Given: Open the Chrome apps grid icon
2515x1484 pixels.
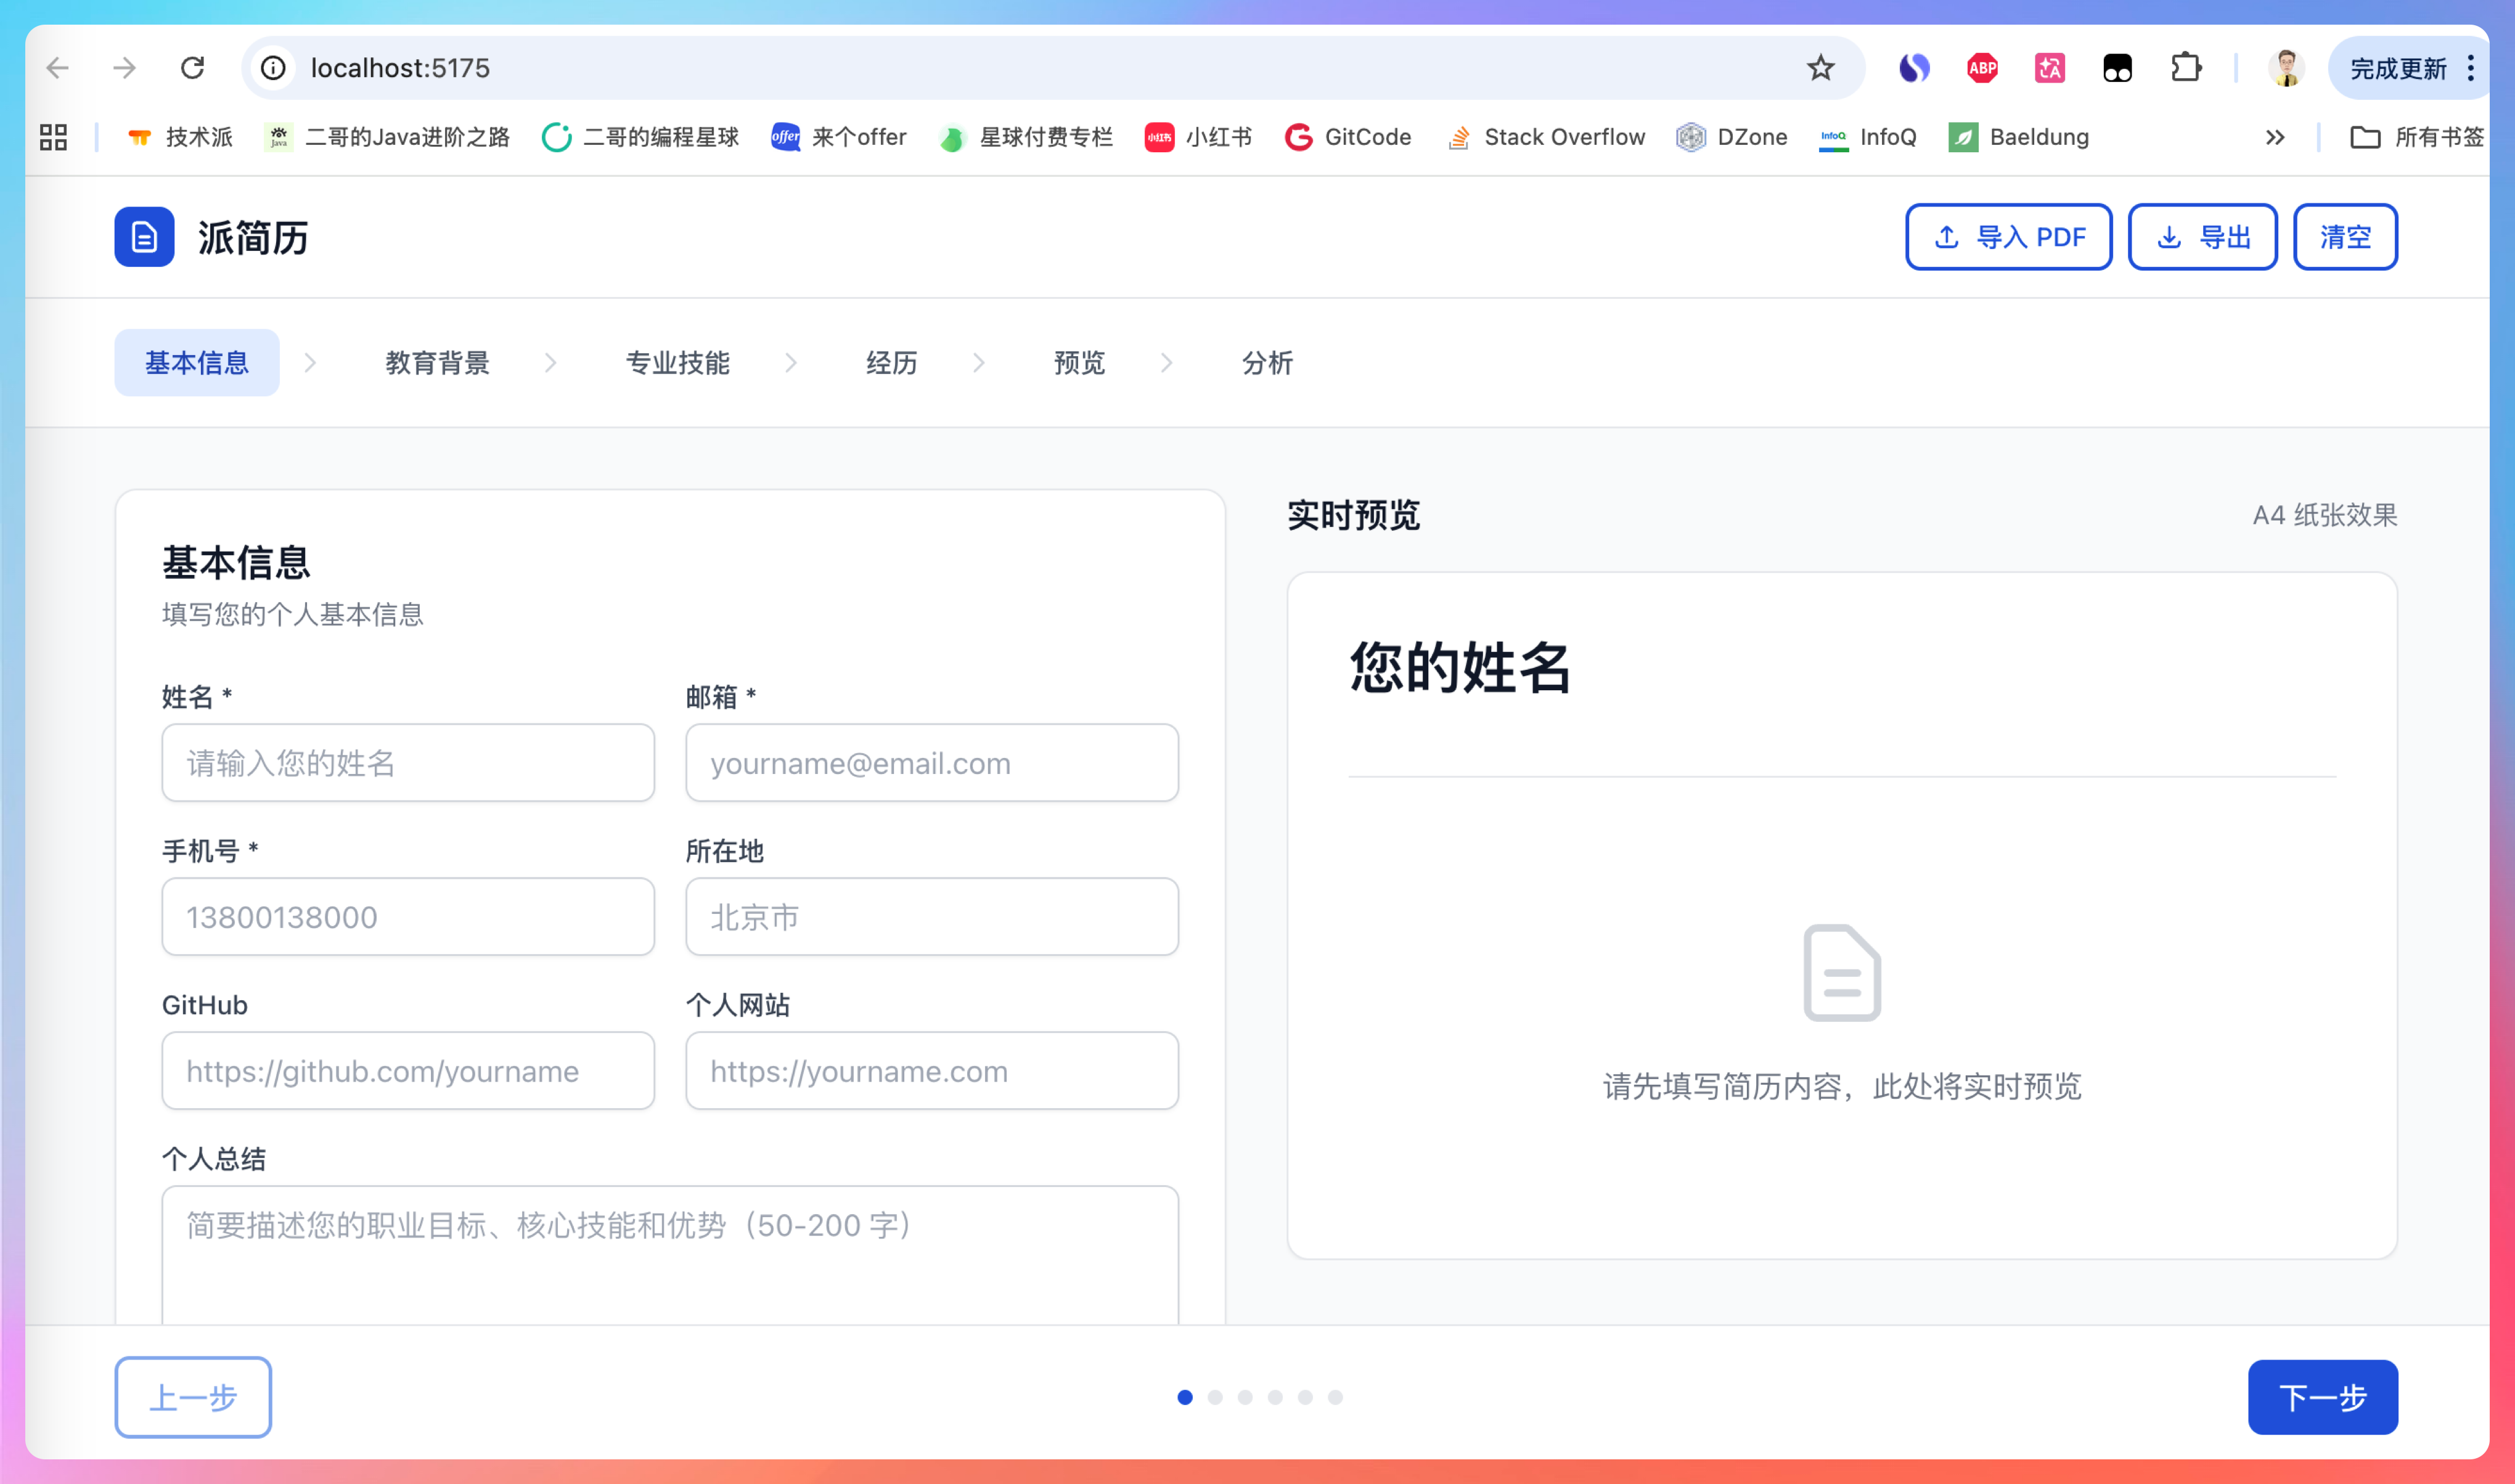Looking at the screenshot, I should coord(53,137).
